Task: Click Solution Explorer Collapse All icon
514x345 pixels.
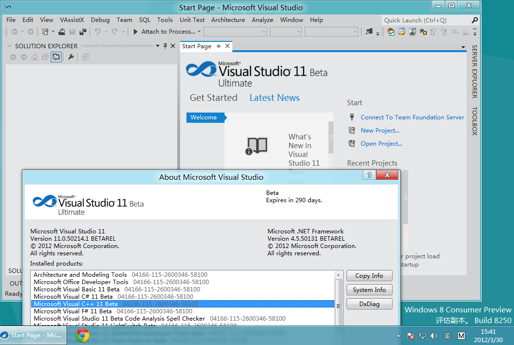Action: (45, 57)
